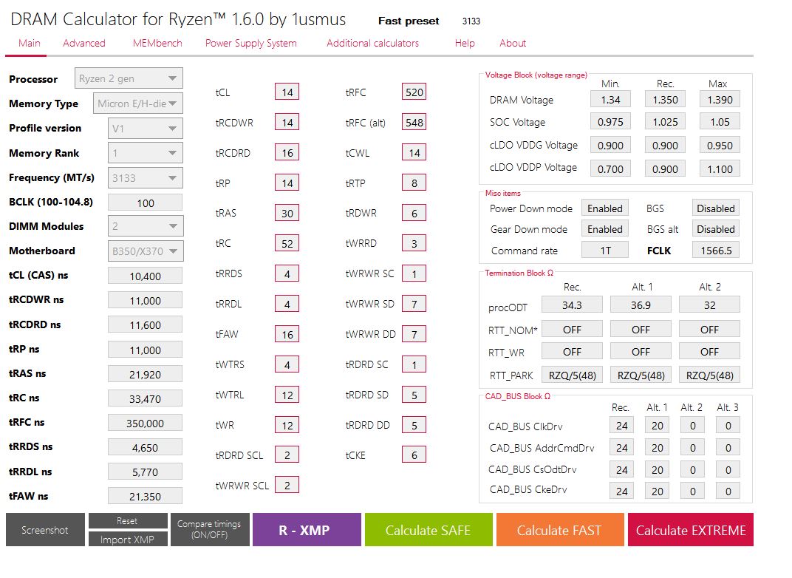This screenshot has height=578, width=792.
Task: Click the tRFC ns field
Action: point(146,423)
